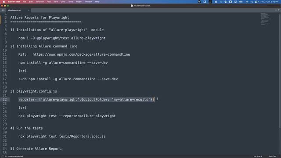Click line number 34 in gutter
Image resolution: width=281 pixels, height=158 pixels.
coord(5,149)
